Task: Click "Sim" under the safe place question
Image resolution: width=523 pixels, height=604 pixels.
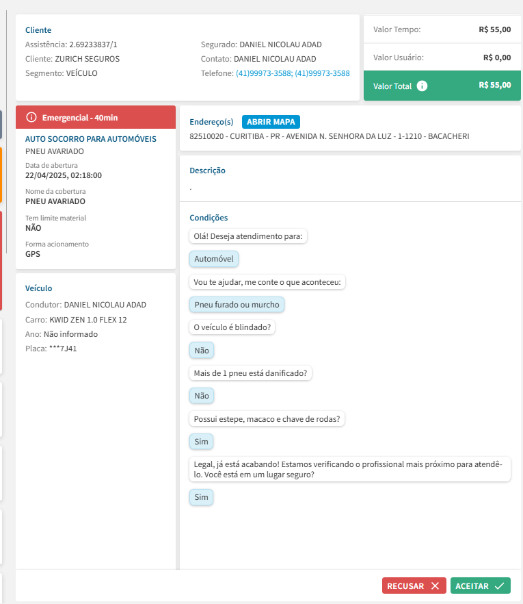Action: tap(201, 497)
